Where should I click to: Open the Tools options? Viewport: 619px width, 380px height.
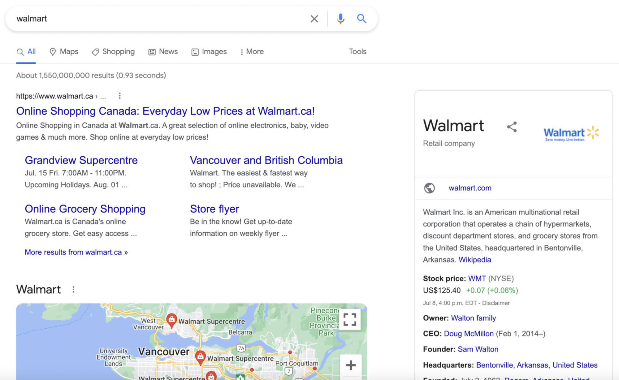point(357,52)
